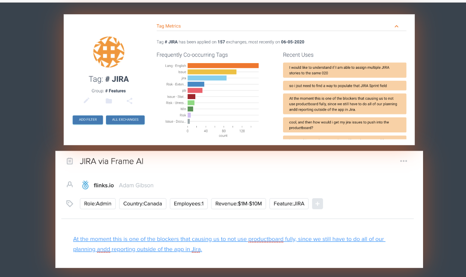Image resolution: width=466 pixels, height=277 pixels.
Task: Collapse the Tag Metrics section chevron
Action: point(397,26)
